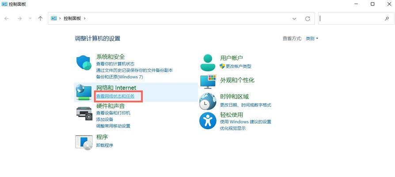Click the Clock and Region globe icon
395x177 pixels.
click(x=208, y=101)
